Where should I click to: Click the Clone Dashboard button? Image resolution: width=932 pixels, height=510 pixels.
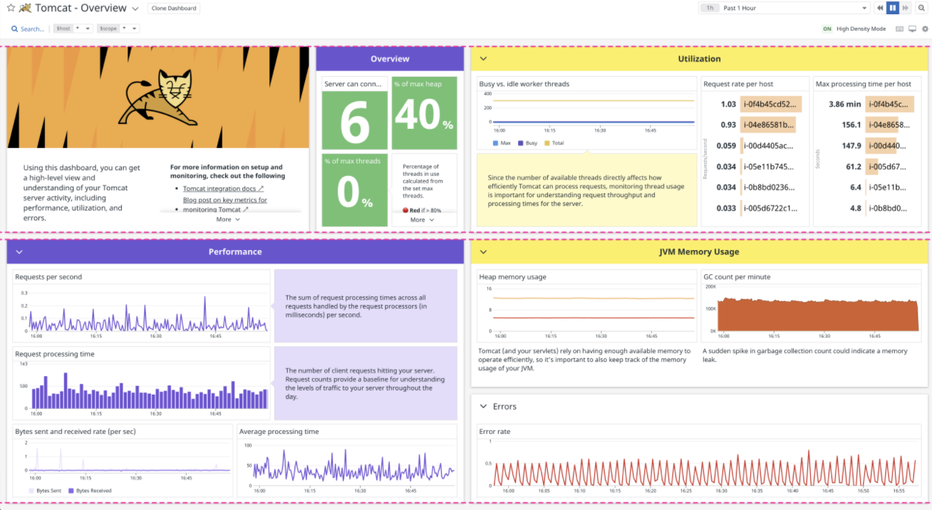174,9
